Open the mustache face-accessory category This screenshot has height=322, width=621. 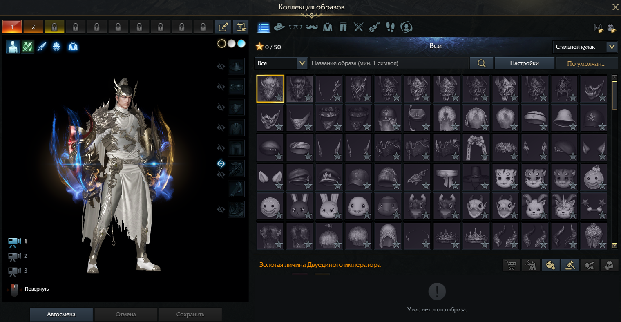[312, 27]
